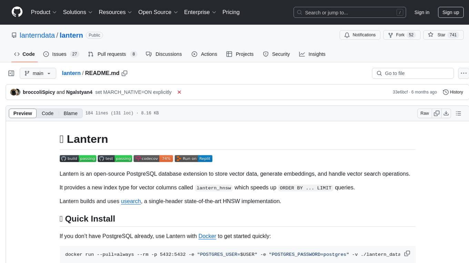This screenshot has height=263, width=469.
Task: Follow the Docker link
Action: pyautogui.click(x=207, y=236)
